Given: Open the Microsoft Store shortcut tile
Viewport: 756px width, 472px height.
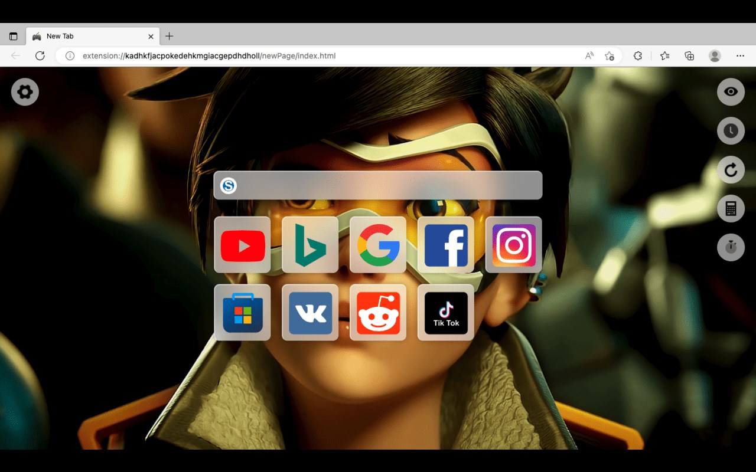Looking at the screenshot, I should (242, 313).
